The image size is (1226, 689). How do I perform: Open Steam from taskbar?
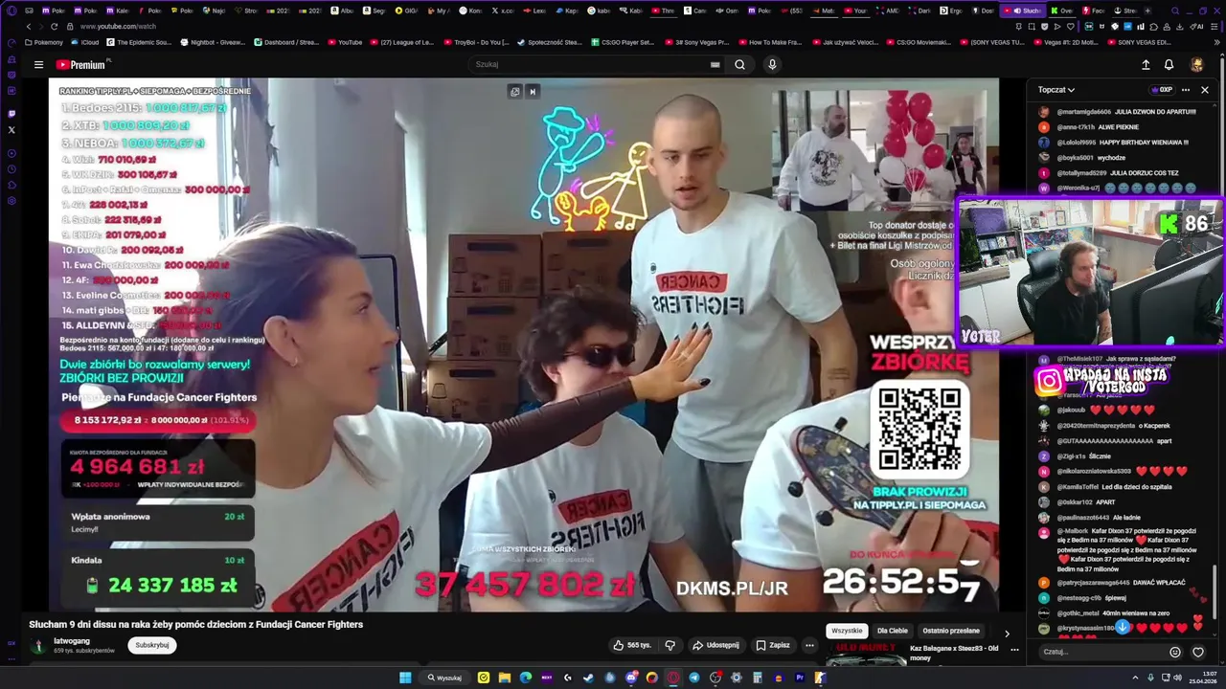(589, 678)
